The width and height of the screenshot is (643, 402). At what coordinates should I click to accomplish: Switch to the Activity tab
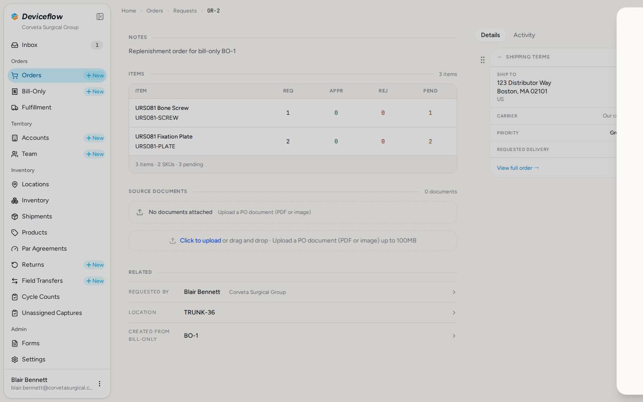click(x=524, y=35)
